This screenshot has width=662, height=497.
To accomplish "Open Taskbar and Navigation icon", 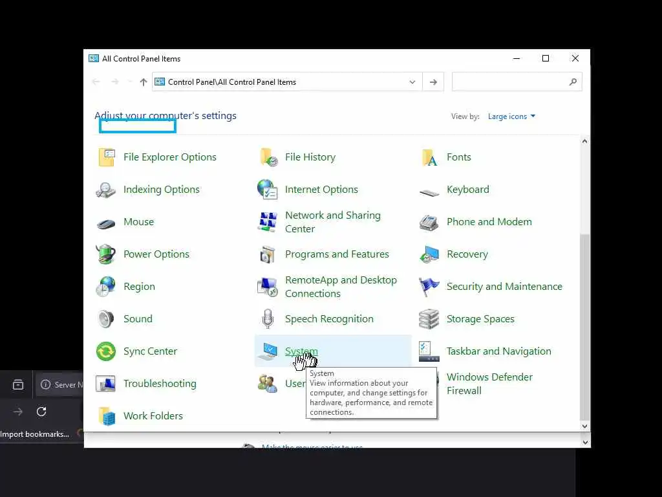I will (x=429, y=351).
